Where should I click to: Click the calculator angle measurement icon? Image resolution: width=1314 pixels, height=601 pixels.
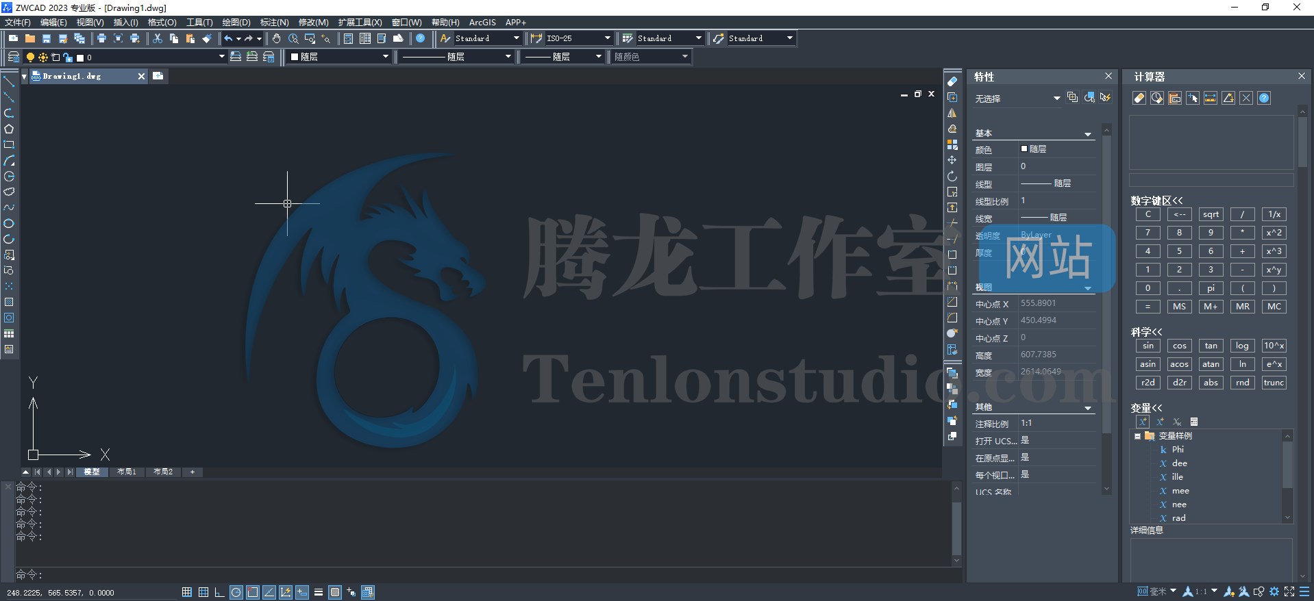point(1228,98)
